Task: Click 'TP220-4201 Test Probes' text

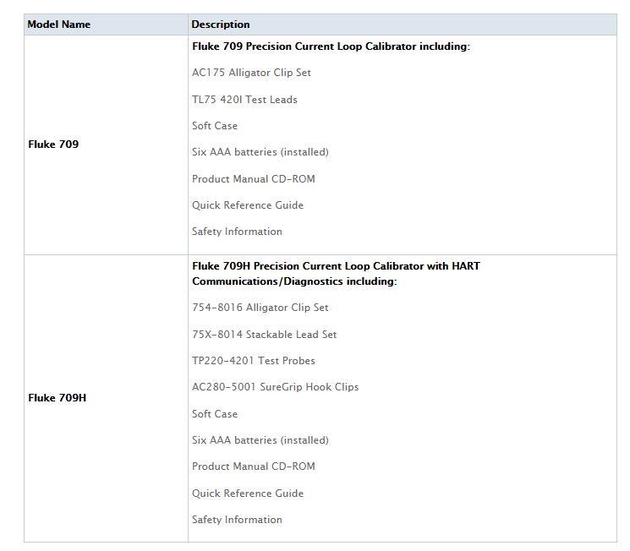Action: click(254, 361)
